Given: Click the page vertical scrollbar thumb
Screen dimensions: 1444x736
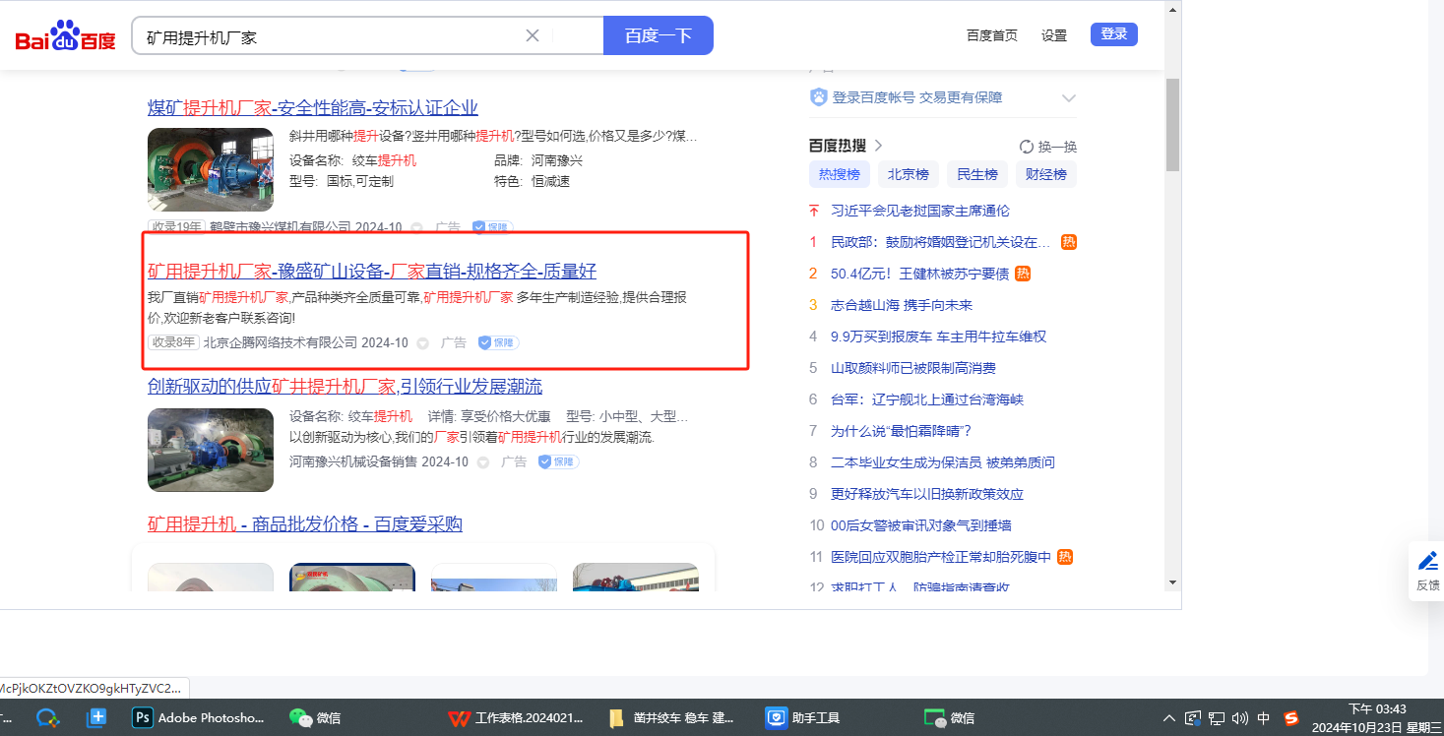Looking at the screenshot, I should click(x=1172, y=125).
